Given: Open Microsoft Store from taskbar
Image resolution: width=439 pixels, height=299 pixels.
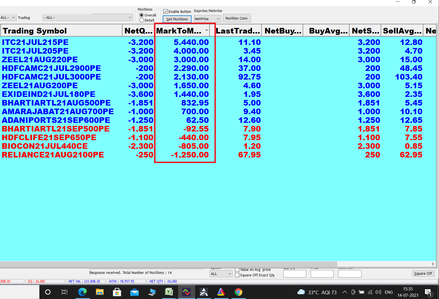Looking at the screenshot, I should [117, 292].
